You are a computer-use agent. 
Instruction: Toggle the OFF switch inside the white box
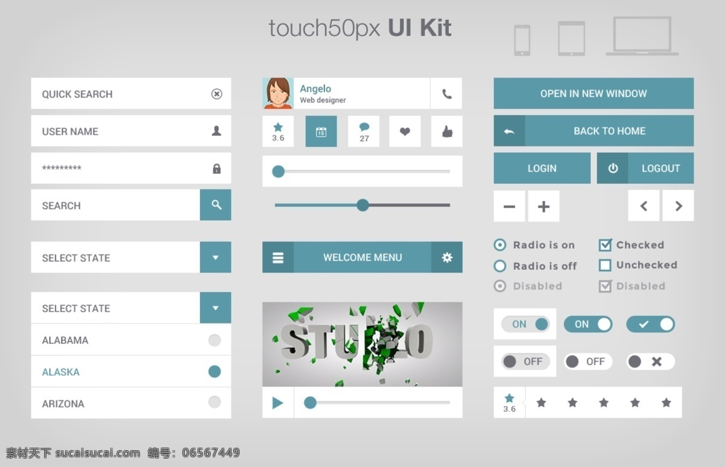coord(526,361)
